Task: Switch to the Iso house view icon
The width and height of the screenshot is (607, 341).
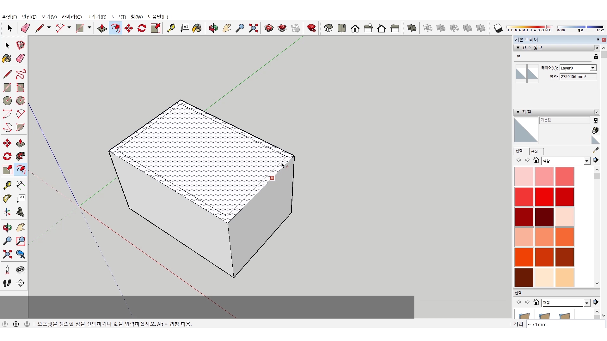Action: point(328,28)
